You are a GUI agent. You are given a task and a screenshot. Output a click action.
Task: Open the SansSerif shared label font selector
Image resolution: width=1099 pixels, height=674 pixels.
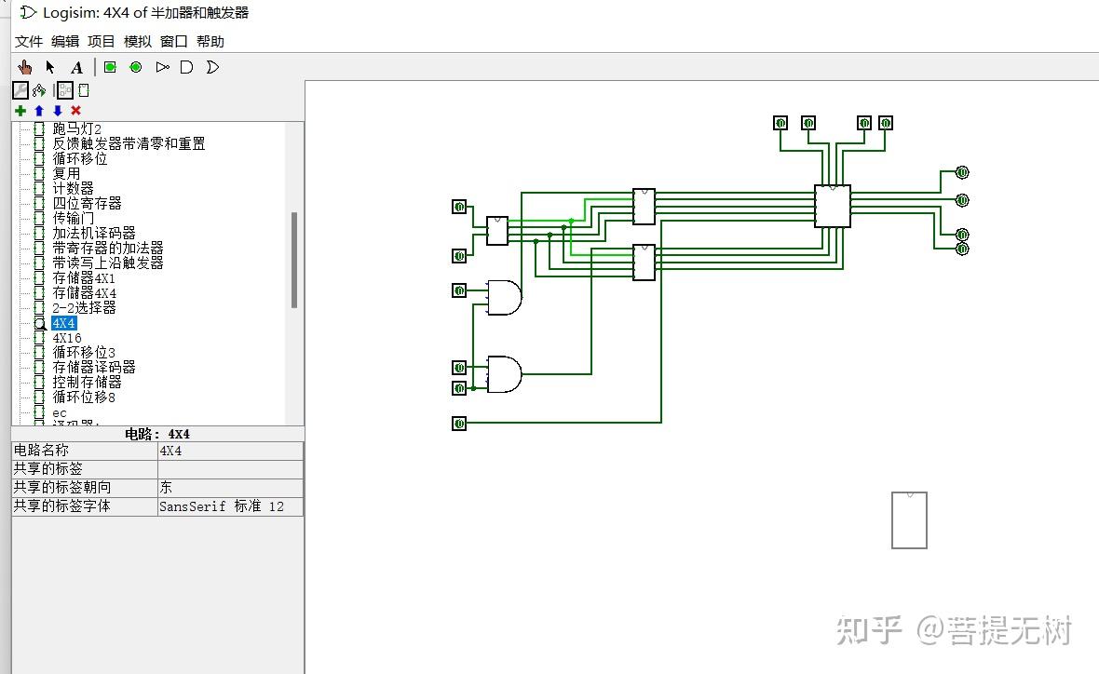point(230,506)
